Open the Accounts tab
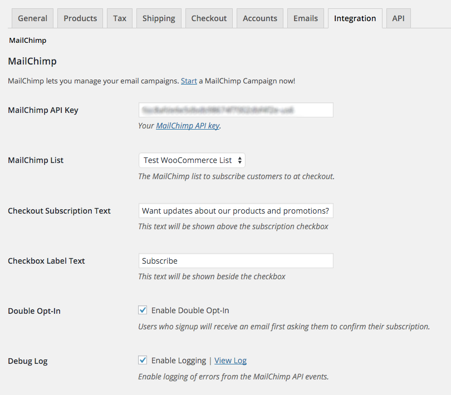Screen dimensions: 451x395 point(260,18)
